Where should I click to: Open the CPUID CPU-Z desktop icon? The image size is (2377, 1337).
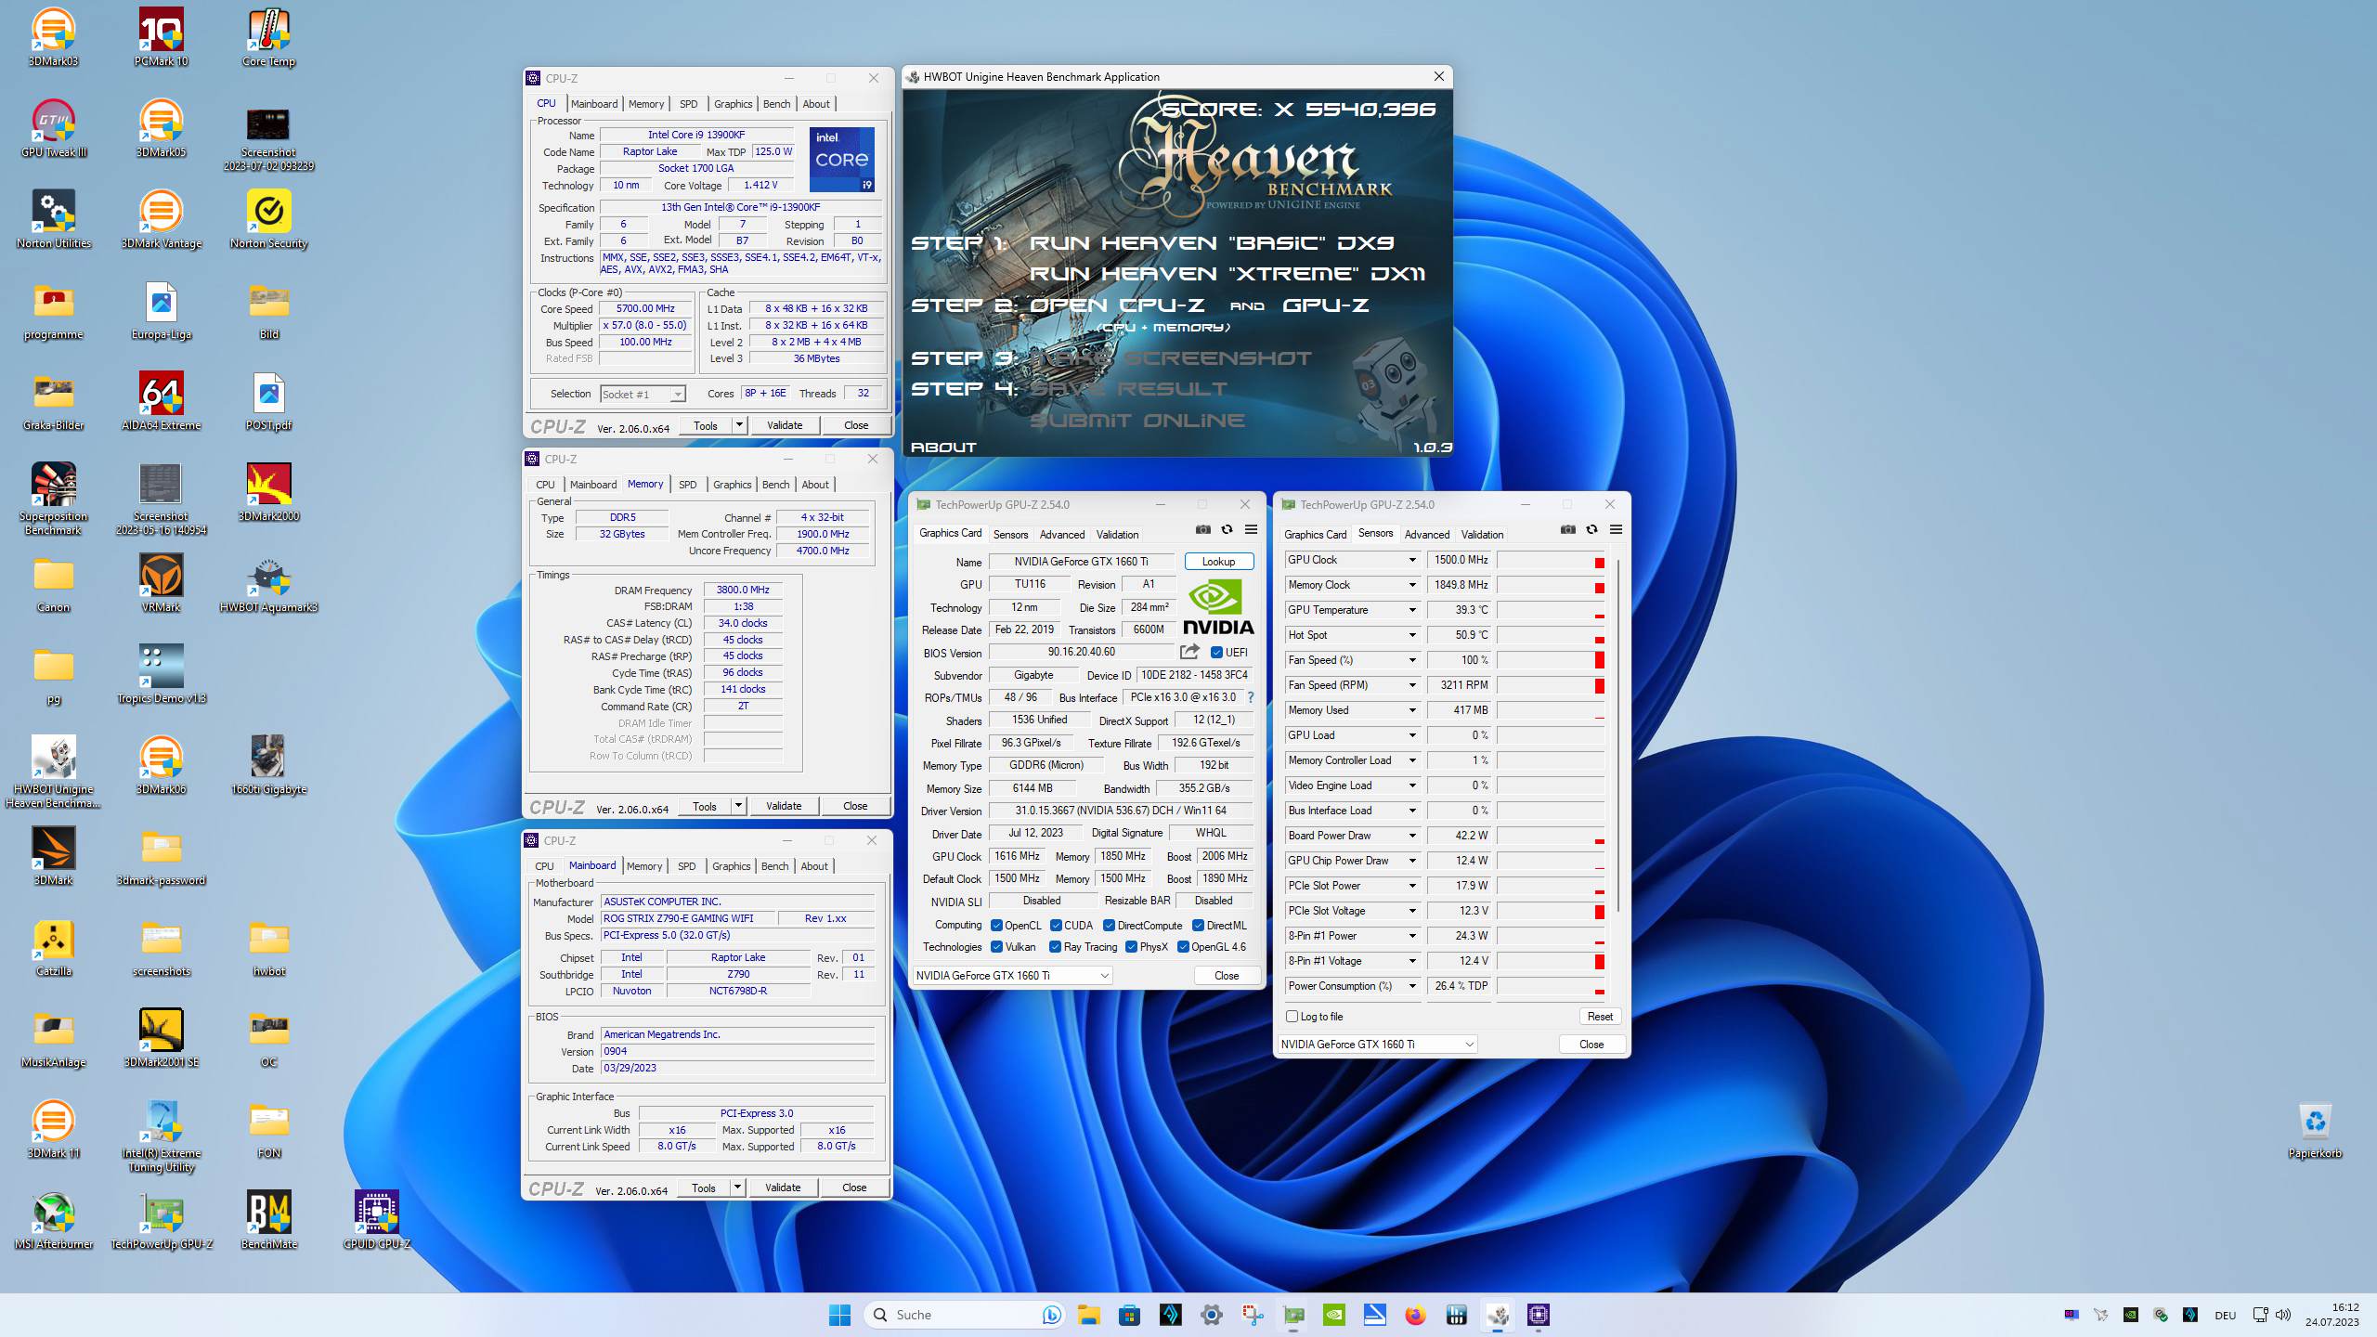[x=376, y=1220]
